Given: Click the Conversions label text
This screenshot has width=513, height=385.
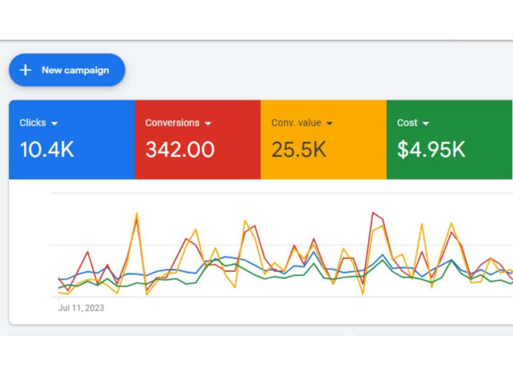Looking at the screenshot, I should pos(172,123).
